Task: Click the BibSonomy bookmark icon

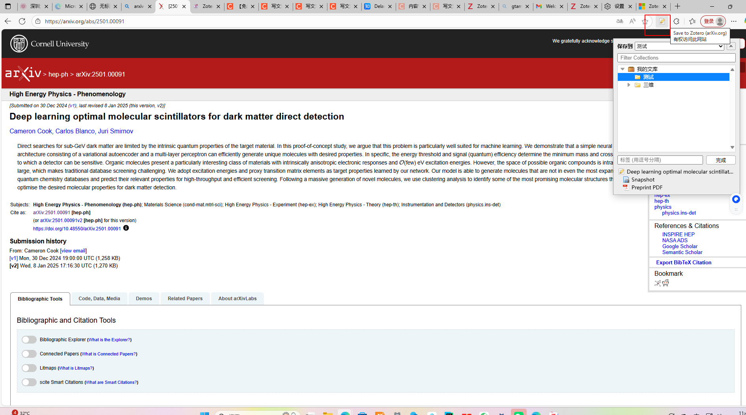Action: tap(658, 283)
